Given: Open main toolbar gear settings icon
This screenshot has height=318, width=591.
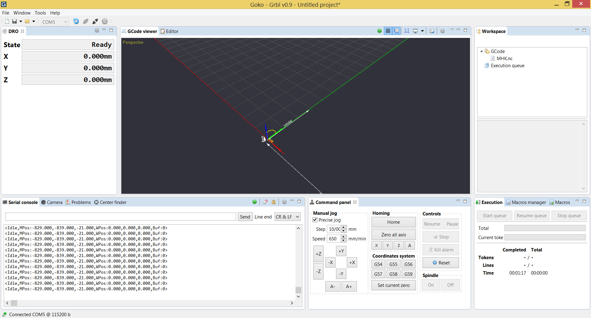Looking at the screenshot, I should pos(105,21).
